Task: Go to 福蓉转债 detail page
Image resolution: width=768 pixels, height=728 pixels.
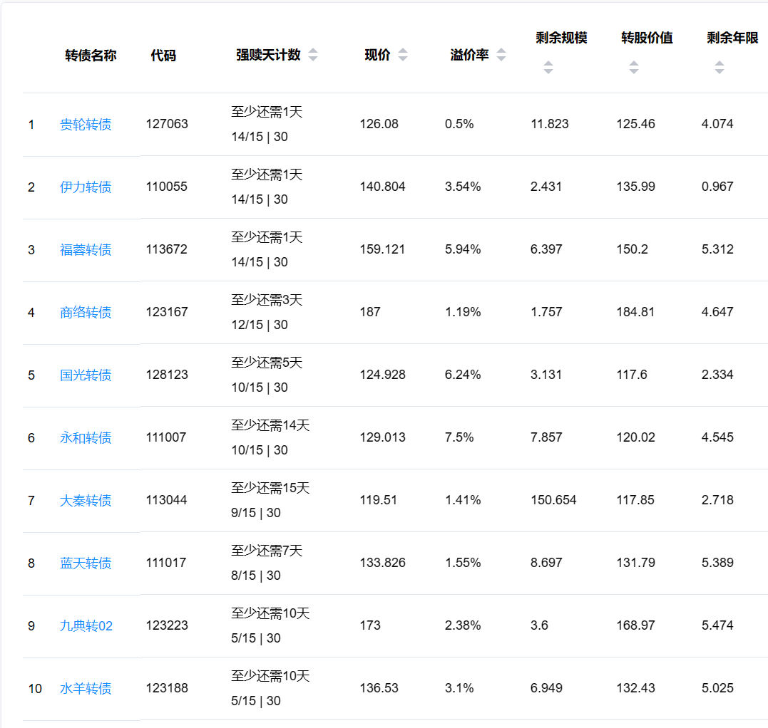Action: click(x=86, y=250)
